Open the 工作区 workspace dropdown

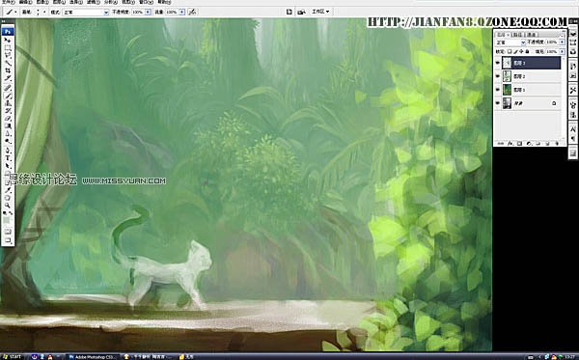[x=320, y=12]
